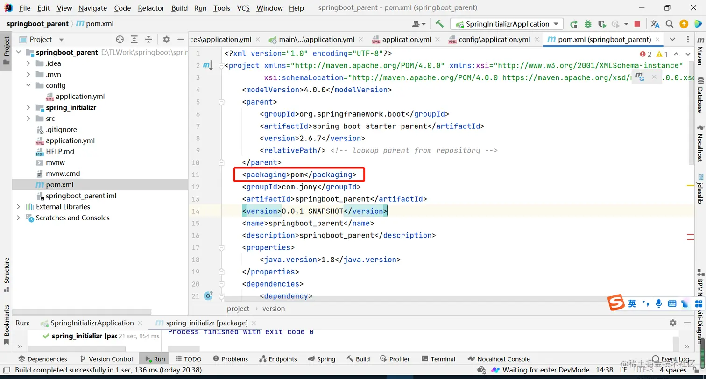Click Load Maven Changes floating icon
706x379 pixels.
pos(640,77)
